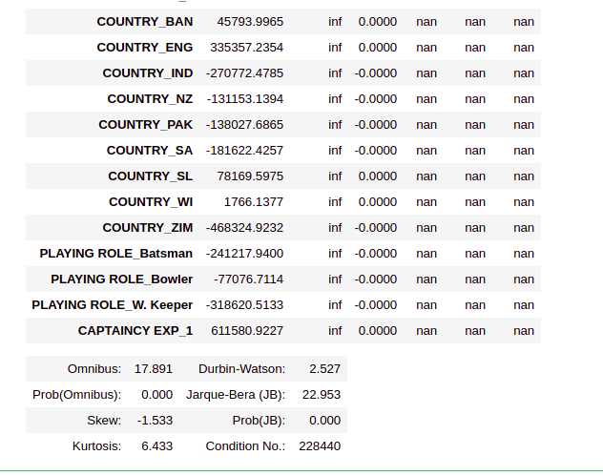Select the COUNTRY_ZIM row label
Image resolution: width=603 pixels, height=476 pixels.
(x=148, y=228)
